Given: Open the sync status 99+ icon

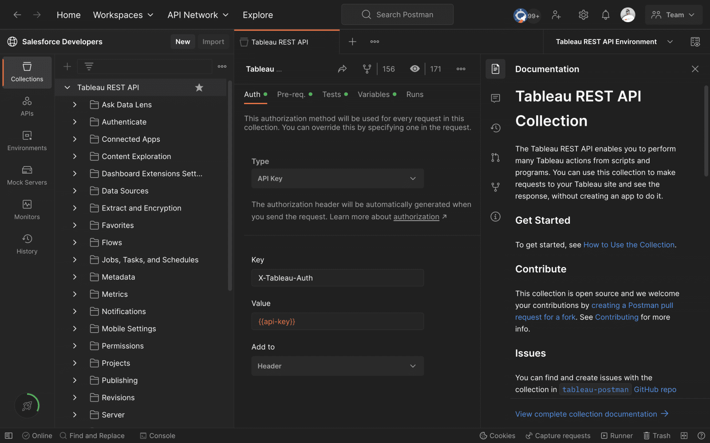Looking at the screenshot, I should 527,16.
